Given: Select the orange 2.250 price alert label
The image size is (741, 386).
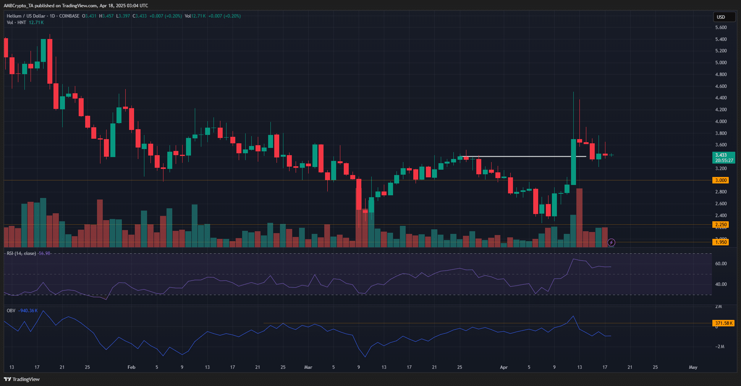Looking at the screenshot, I should click(720, 225).
